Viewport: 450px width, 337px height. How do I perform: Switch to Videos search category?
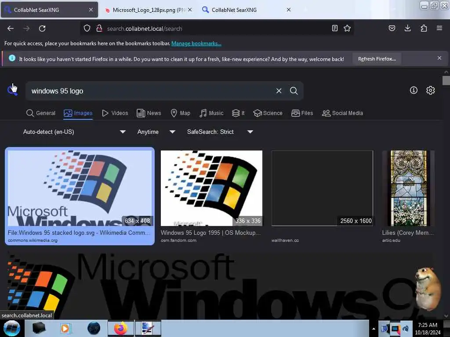[x=115, y=113]
